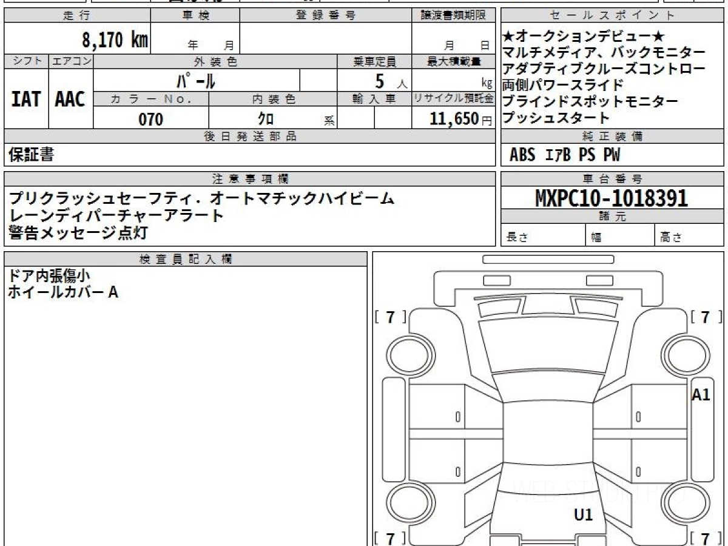Image resolution: width=728 pixels, height=546 pixels.
Task: Click the 外装色 header
Action: [215, 61]
